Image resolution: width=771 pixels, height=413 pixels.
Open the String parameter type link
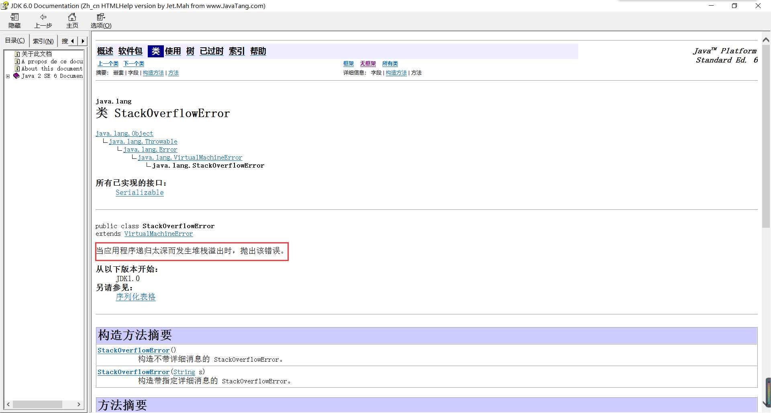tap(184, 372)
